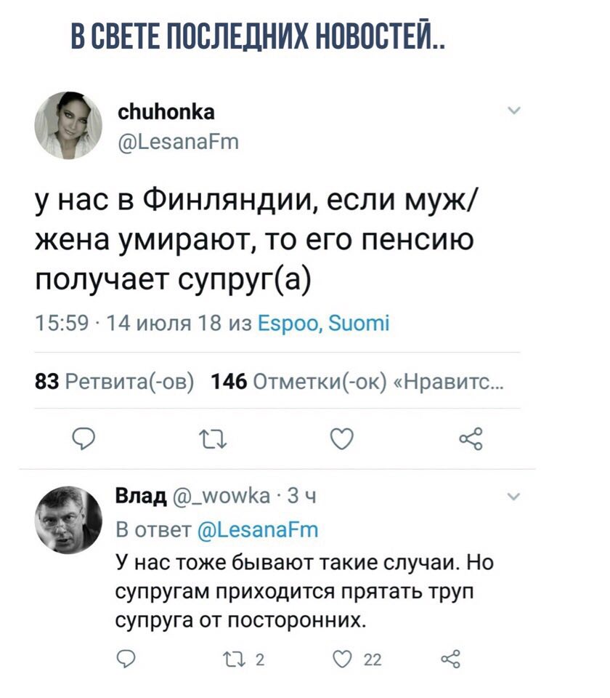610x698 pixels.
Task: Expand the chevron menu on Влад's reply
Action: point(514,499)
